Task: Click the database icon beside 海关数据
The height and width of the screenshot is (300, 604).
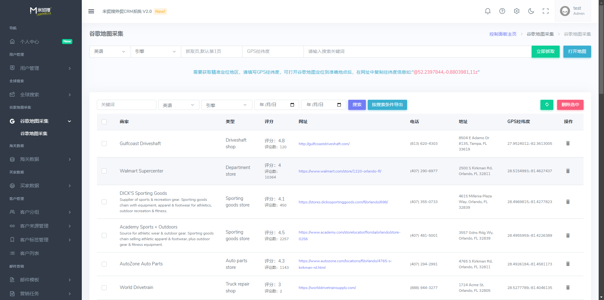Action: (12, 159)
